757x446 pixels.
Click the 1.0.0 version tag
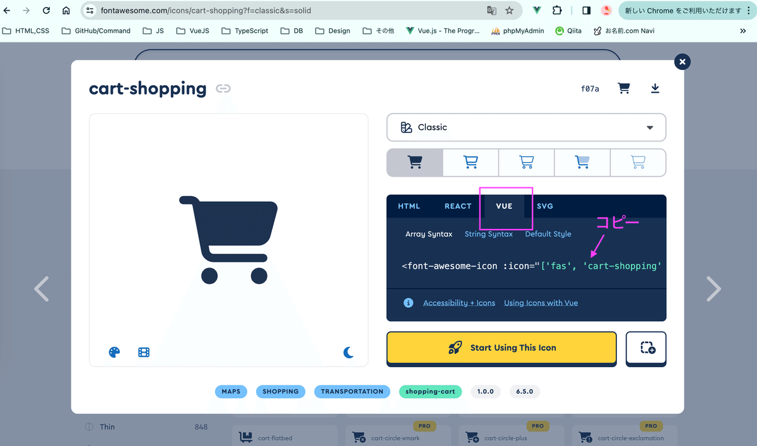tap(486, 392)
